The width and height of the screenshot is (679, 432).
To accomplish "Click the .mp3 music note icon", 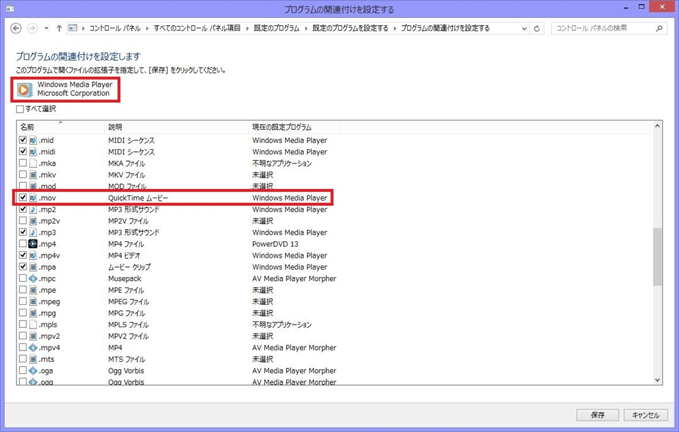I will (33, 232).
